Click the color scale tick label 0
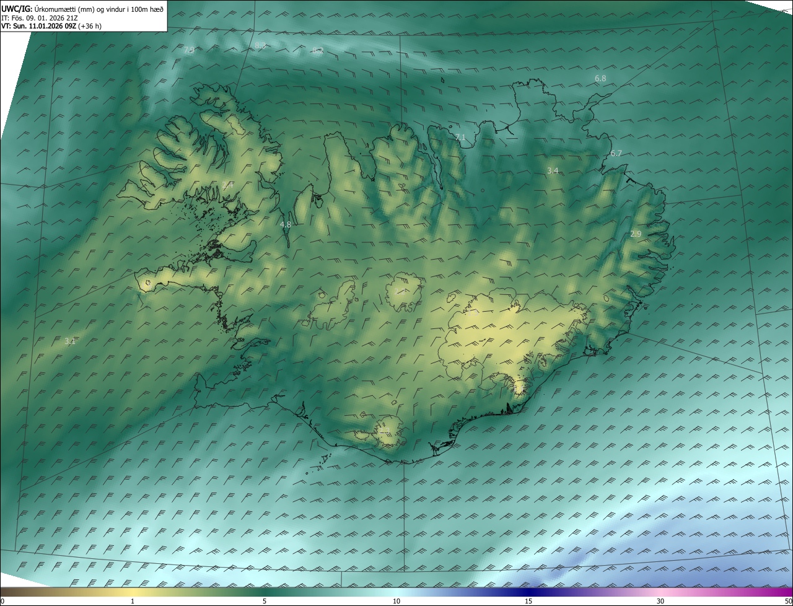This screenshot has width=793, height=606. [2, 601]
